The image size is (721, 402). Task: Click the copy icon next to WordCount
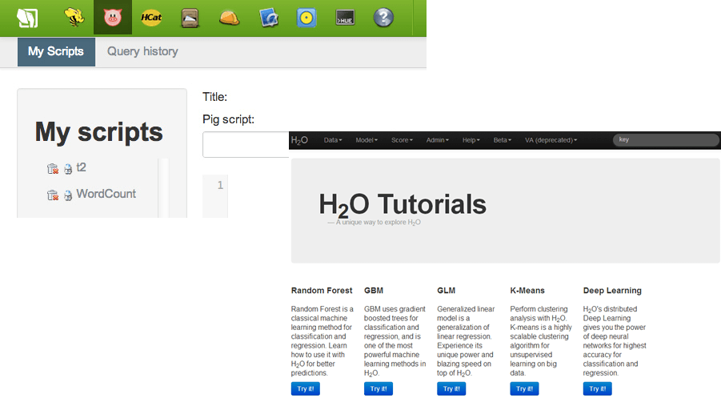pyautogui.click(x=68, y=195)
